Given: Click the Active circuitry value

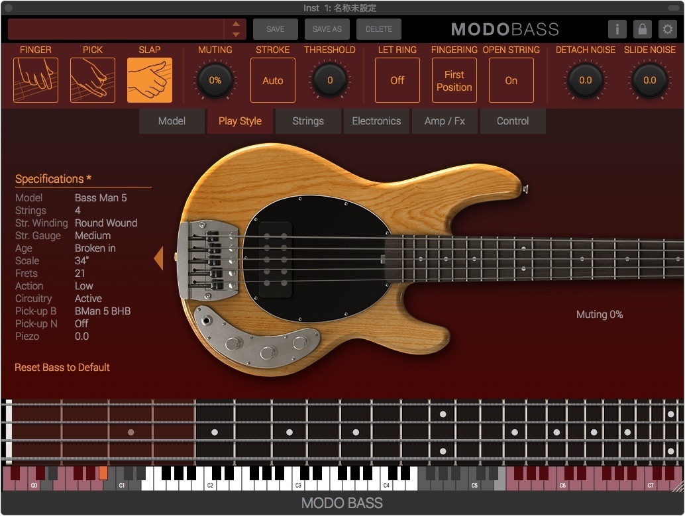Looking at the screenshot, I should [88, 299].
